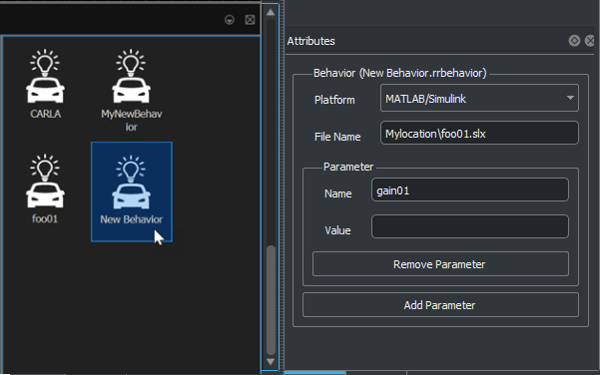This screenshot has height=375, width=600.
Task: Click the Remove Parameter button
Action: click(440, 264)
